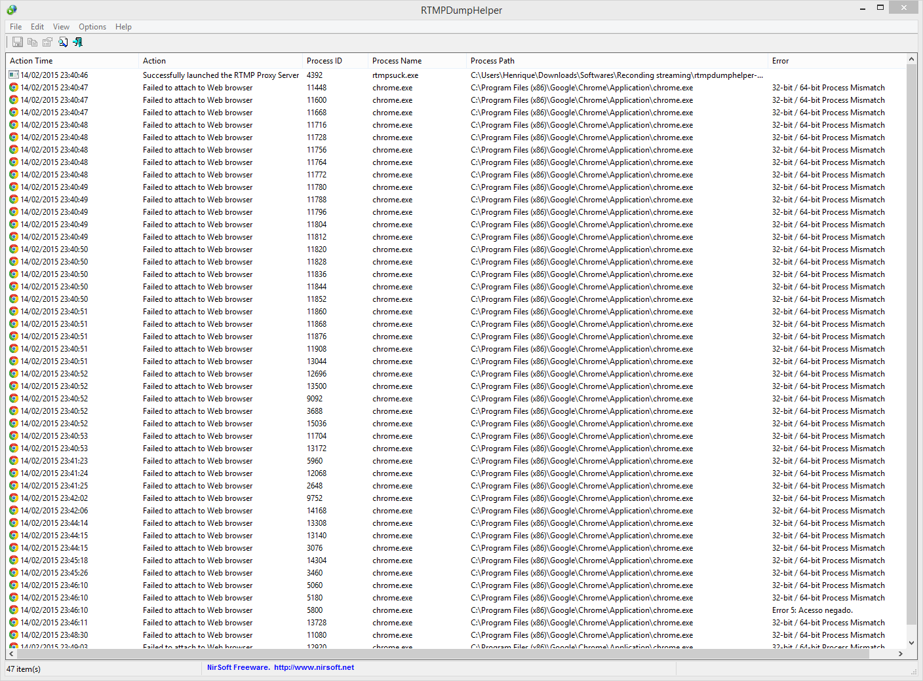Select process ID cell '13728'
The width and height of the screenshot is (923, 681).
317,623
